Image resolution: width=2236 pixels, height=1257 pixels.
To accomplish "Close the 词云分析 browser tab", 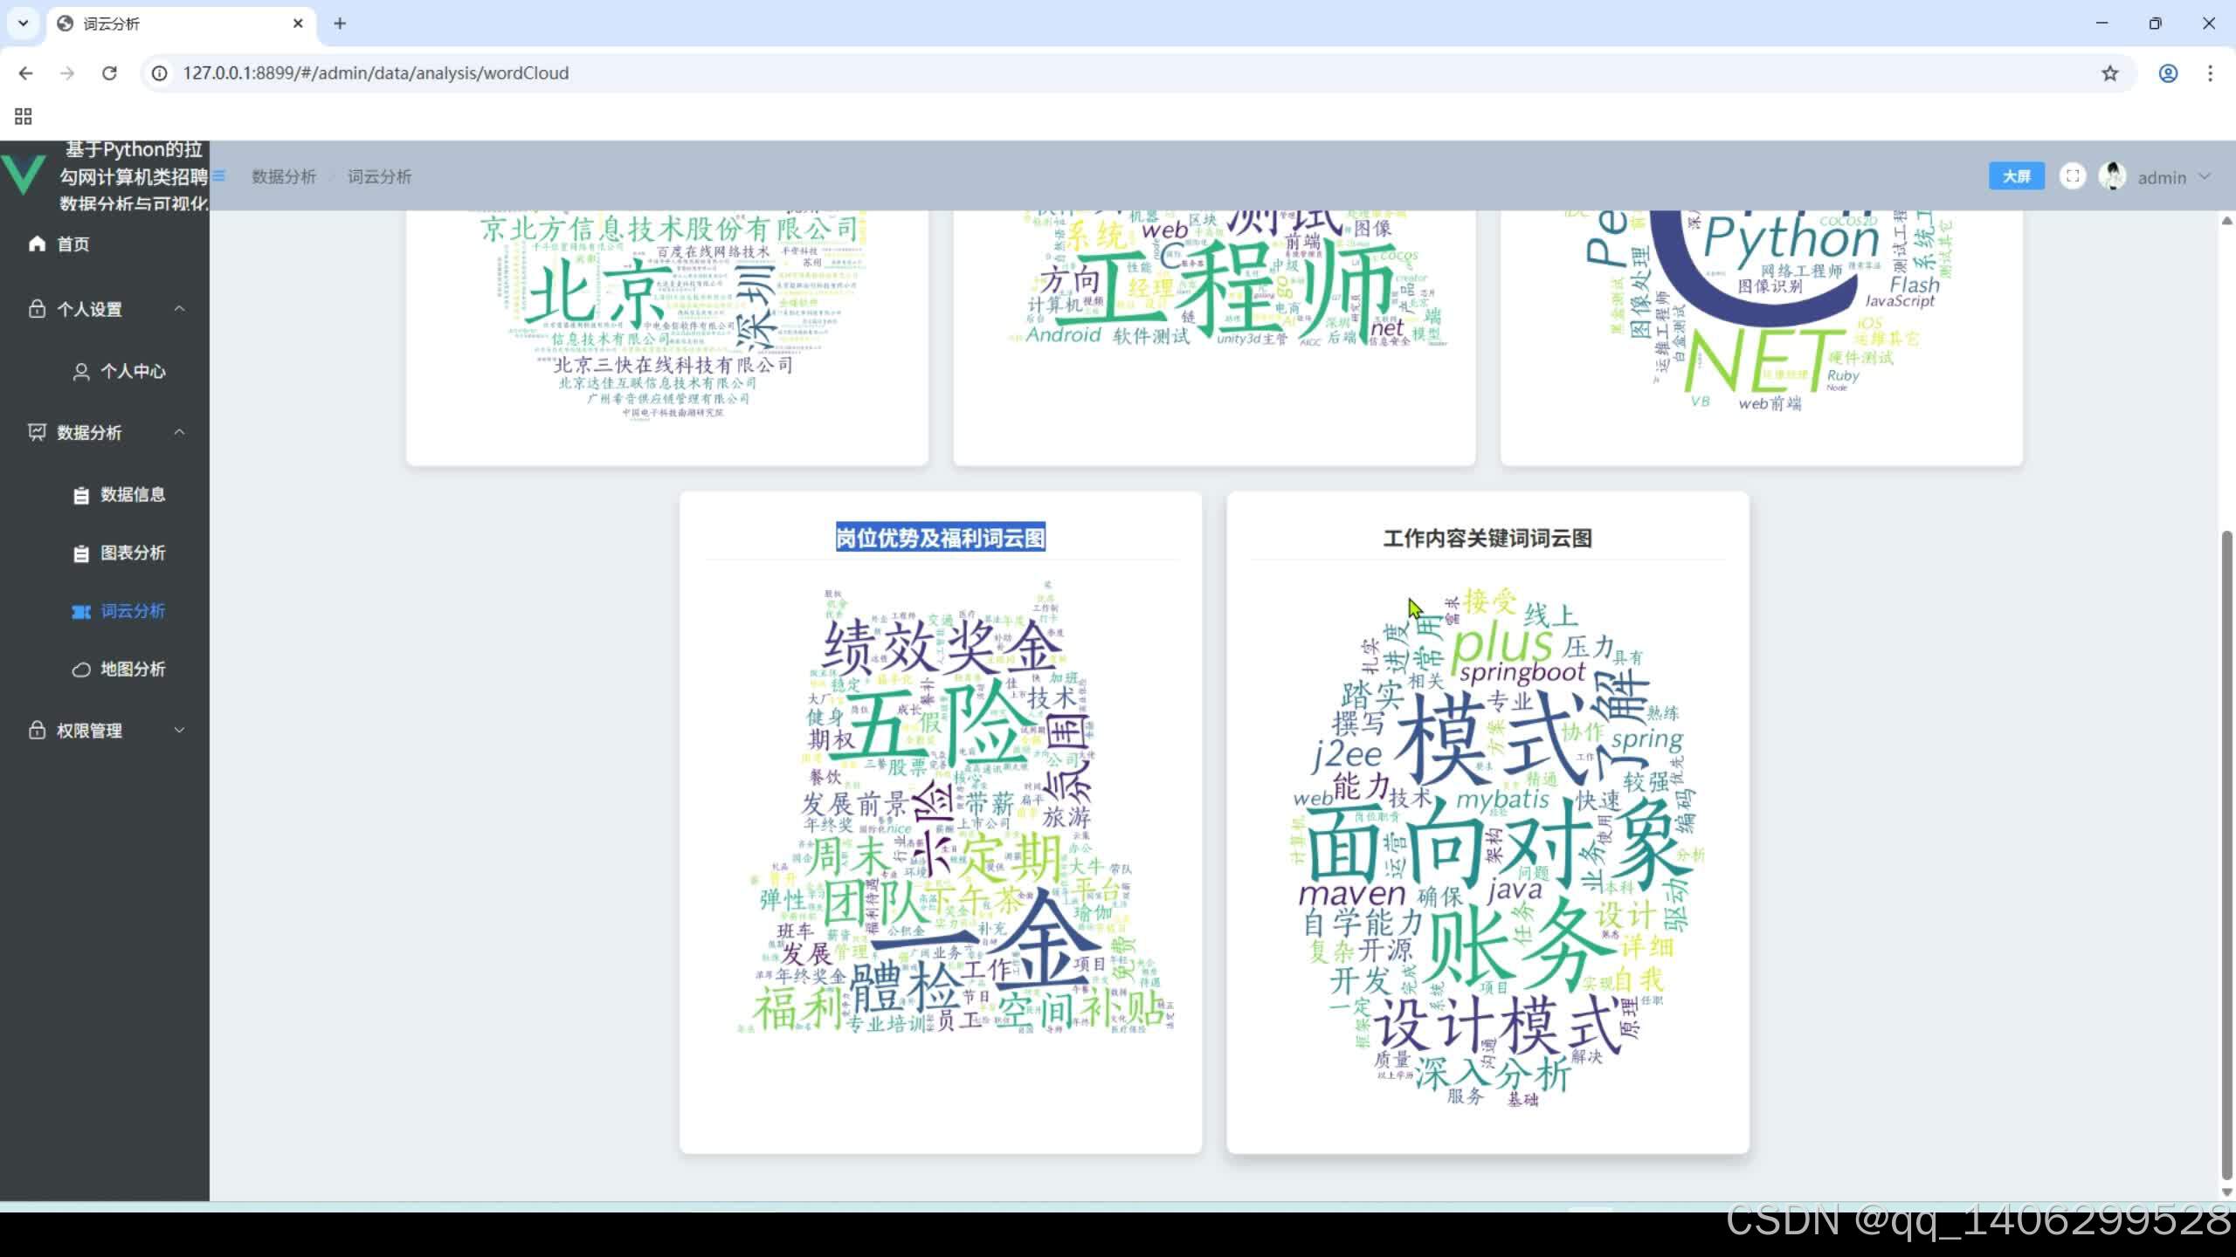I will pos(298,24).
